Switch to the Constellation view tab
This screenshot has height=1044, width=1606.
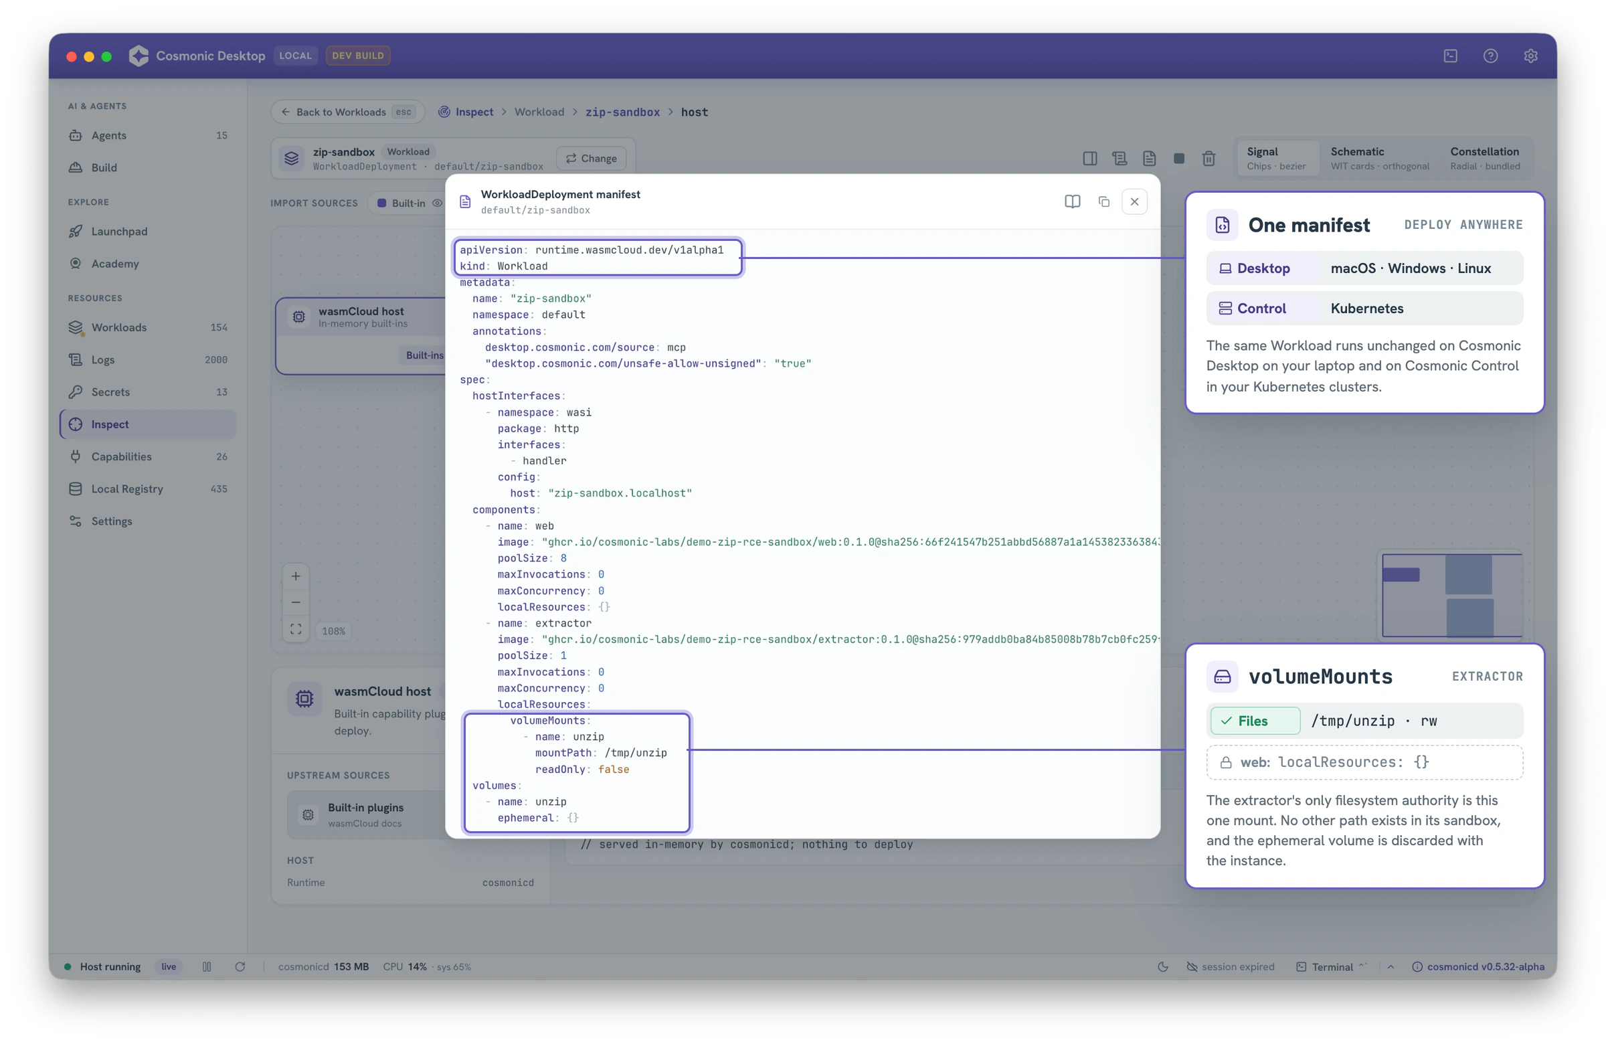click(x=1484, y=158)
